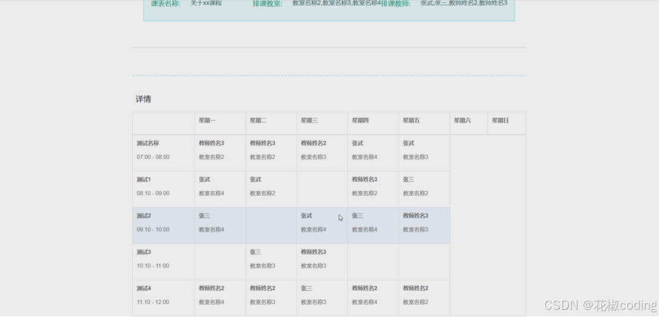Screen dimensions: 659x317
Task: Select the 测试4 period label
Action: click(143, 288)
